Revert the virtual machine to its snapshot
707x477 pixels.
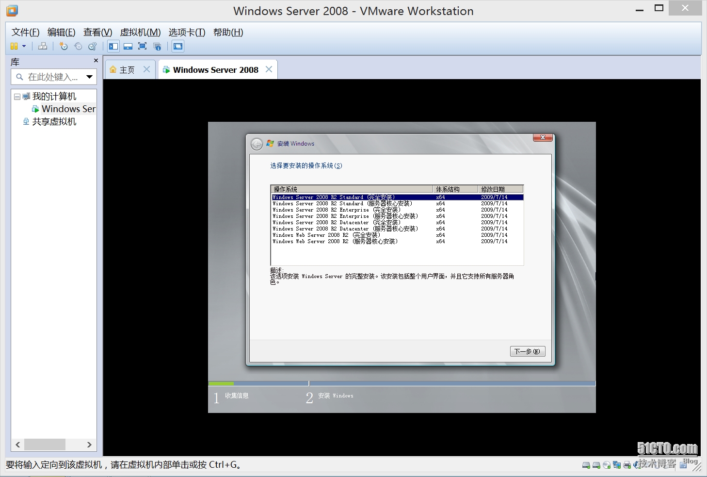coord(78,46)
